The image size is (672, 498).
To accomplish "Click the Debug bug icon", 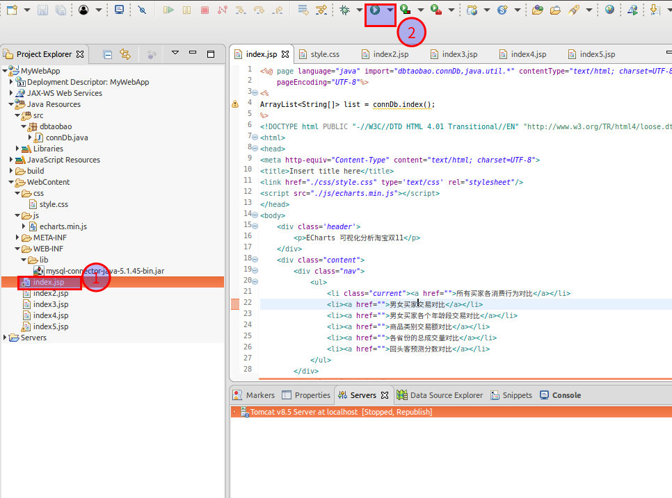I will click(345, 10).
